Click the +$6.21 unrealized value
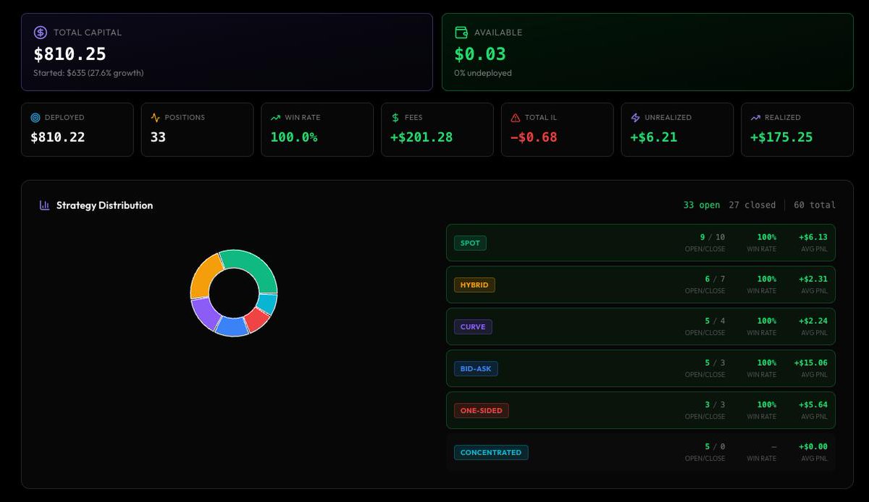 pos(654,137)
